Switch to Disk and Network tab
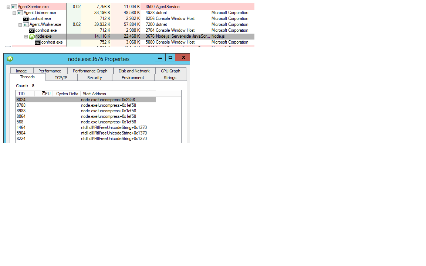Screen dimensions: 426x266 134,71
